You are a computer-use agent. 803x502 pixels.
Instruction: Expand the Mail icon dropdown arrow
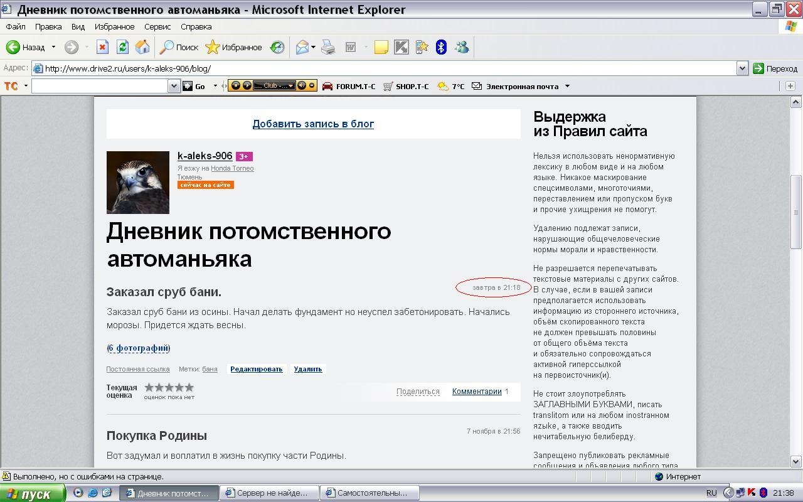[x=313, y=47]
